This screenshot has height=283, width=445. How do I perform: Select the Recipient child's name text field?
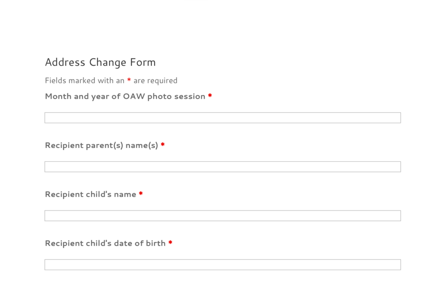[x=222, y=216]
